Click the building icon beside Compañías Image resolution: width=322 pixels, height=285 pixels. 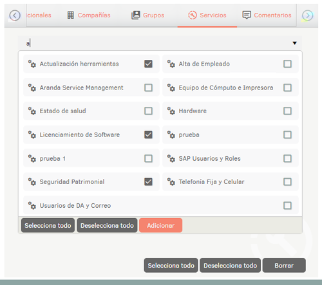(71, 15)
